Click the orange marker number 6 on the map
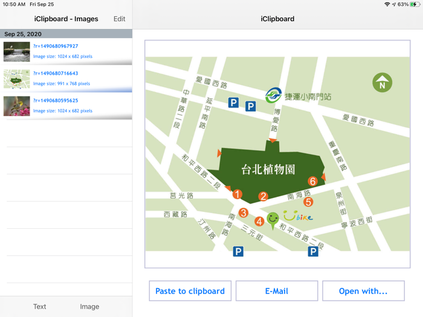The width and height of the screenshot is (423, 317). click(x=312, y=181)
